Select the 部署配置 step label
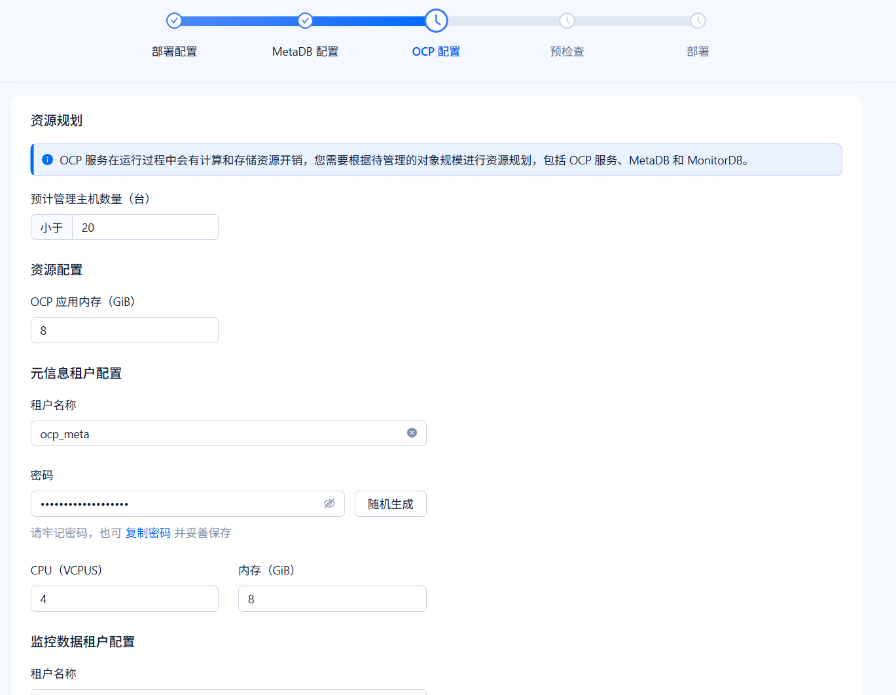Image resolution: width=896 pixels, height=695 pixels. pyautogui.click(x=174, y=52)
